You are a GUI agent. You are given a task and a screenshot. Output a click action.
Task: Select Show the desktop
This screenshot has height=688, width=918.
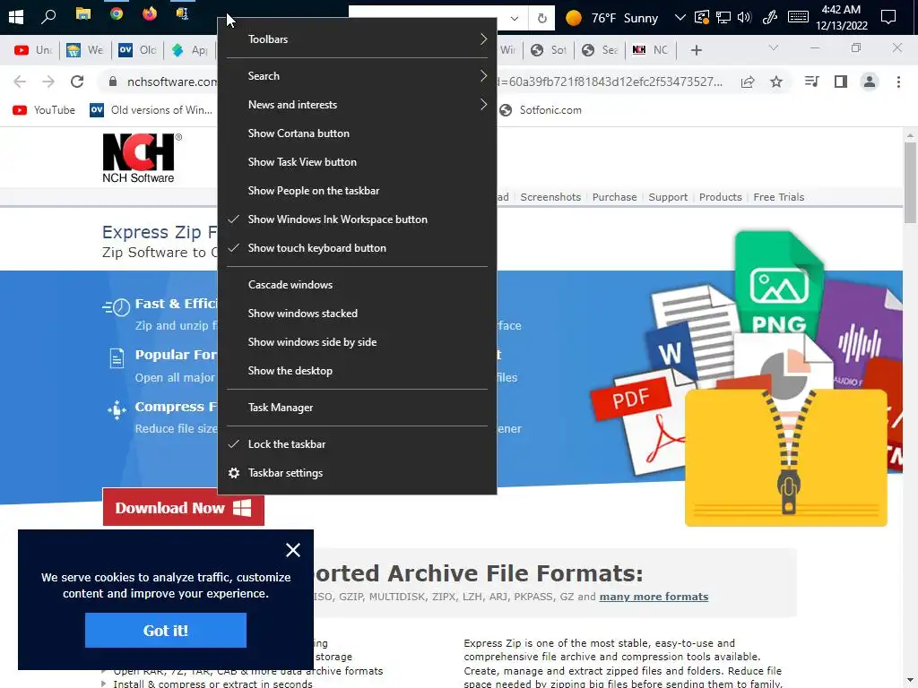(x=357, y=371)
